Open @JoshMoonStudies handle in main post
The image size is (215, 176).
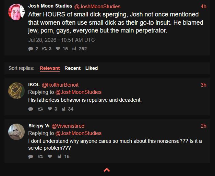[97, 7]
